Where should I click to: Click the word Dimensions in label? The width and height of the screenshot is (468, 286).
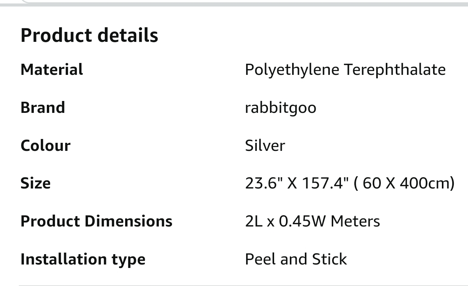(128, 221)
